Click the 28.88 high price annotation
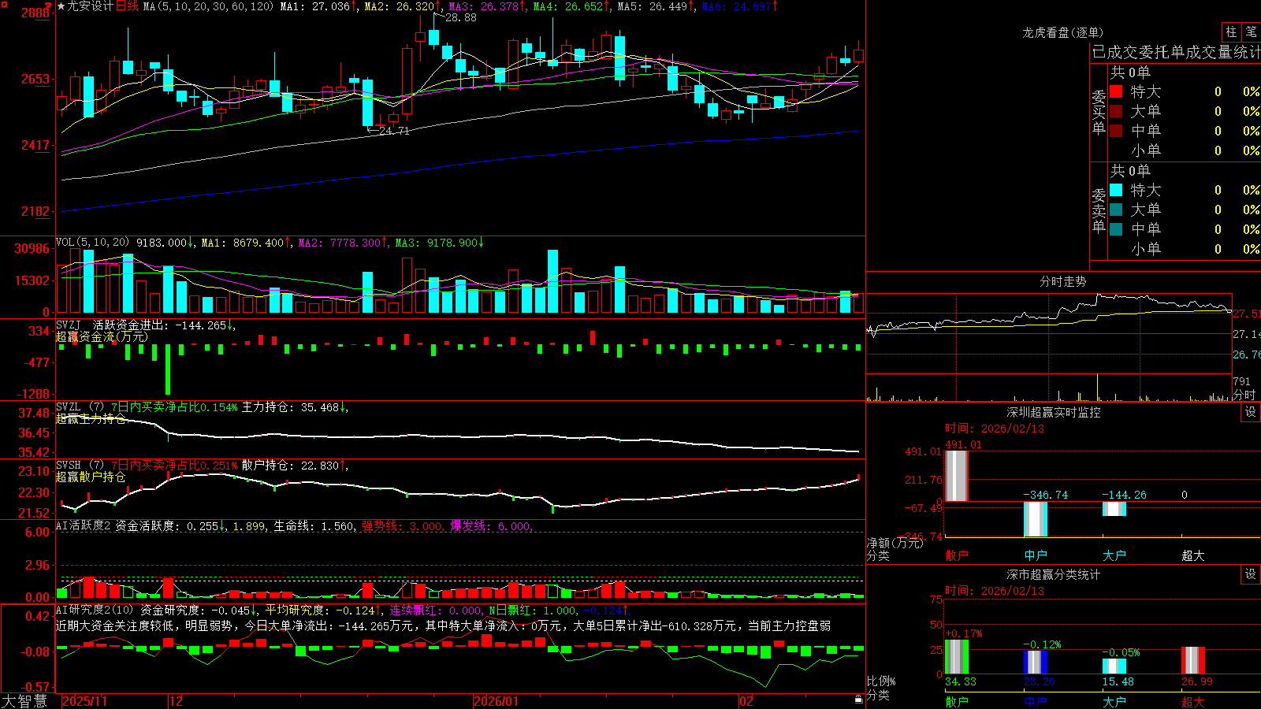The height and width of the screenshot is (709, 1261). pos(461,17)
